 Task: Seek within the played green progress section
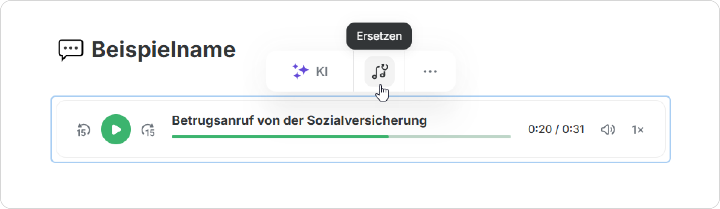pyautogui.click(x=279, y=137)
